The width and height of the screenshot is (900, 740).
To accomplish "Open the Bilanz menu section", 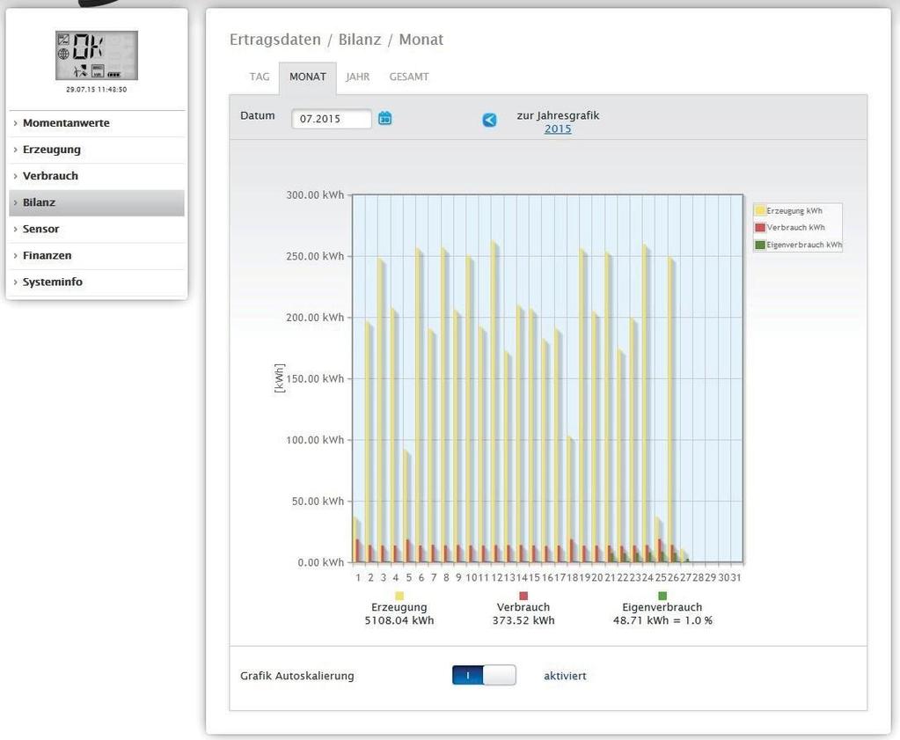I will click(x=97, y=202).
